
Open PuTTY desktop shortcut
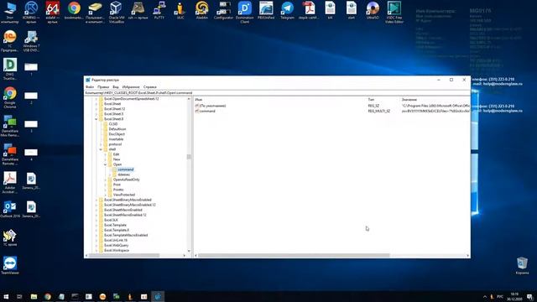coord(159,11)
